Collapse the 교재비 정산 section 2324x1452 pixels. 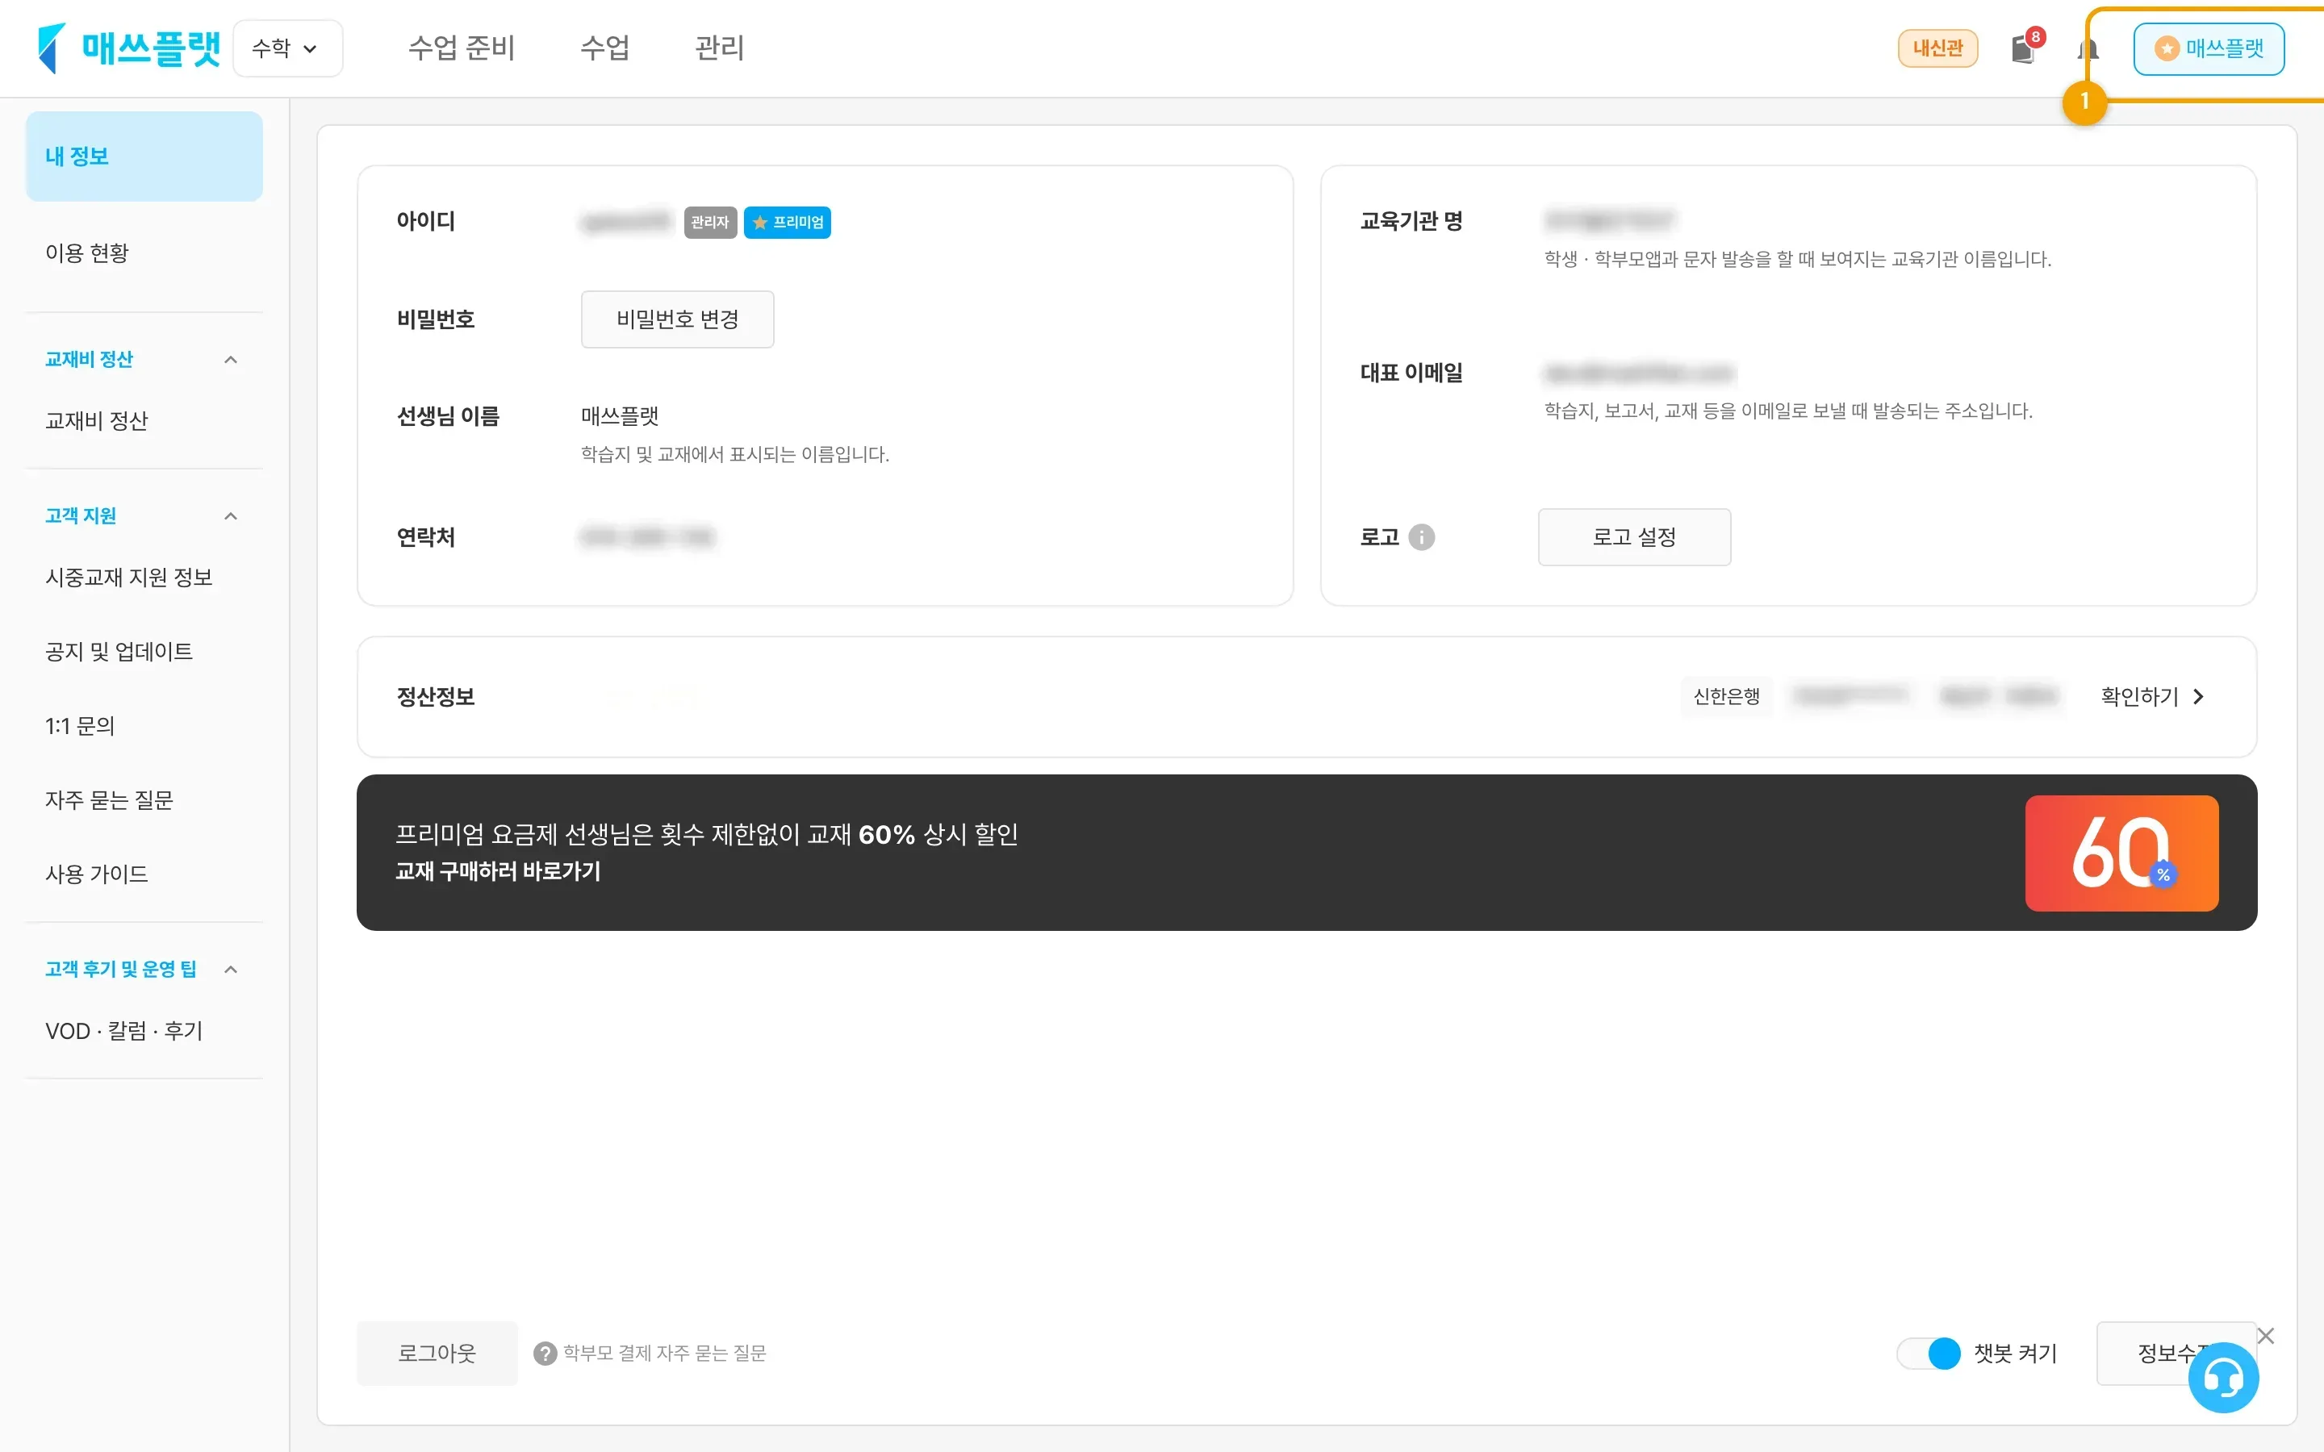click(231, 359)
